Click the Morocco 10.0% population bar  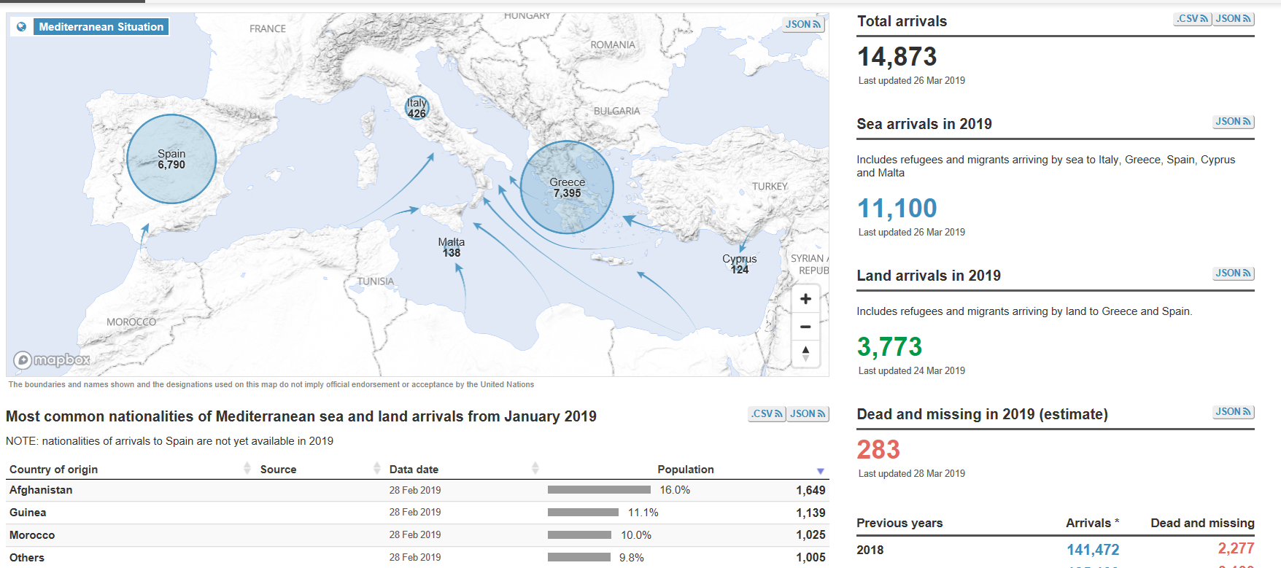tap(579, 535)
